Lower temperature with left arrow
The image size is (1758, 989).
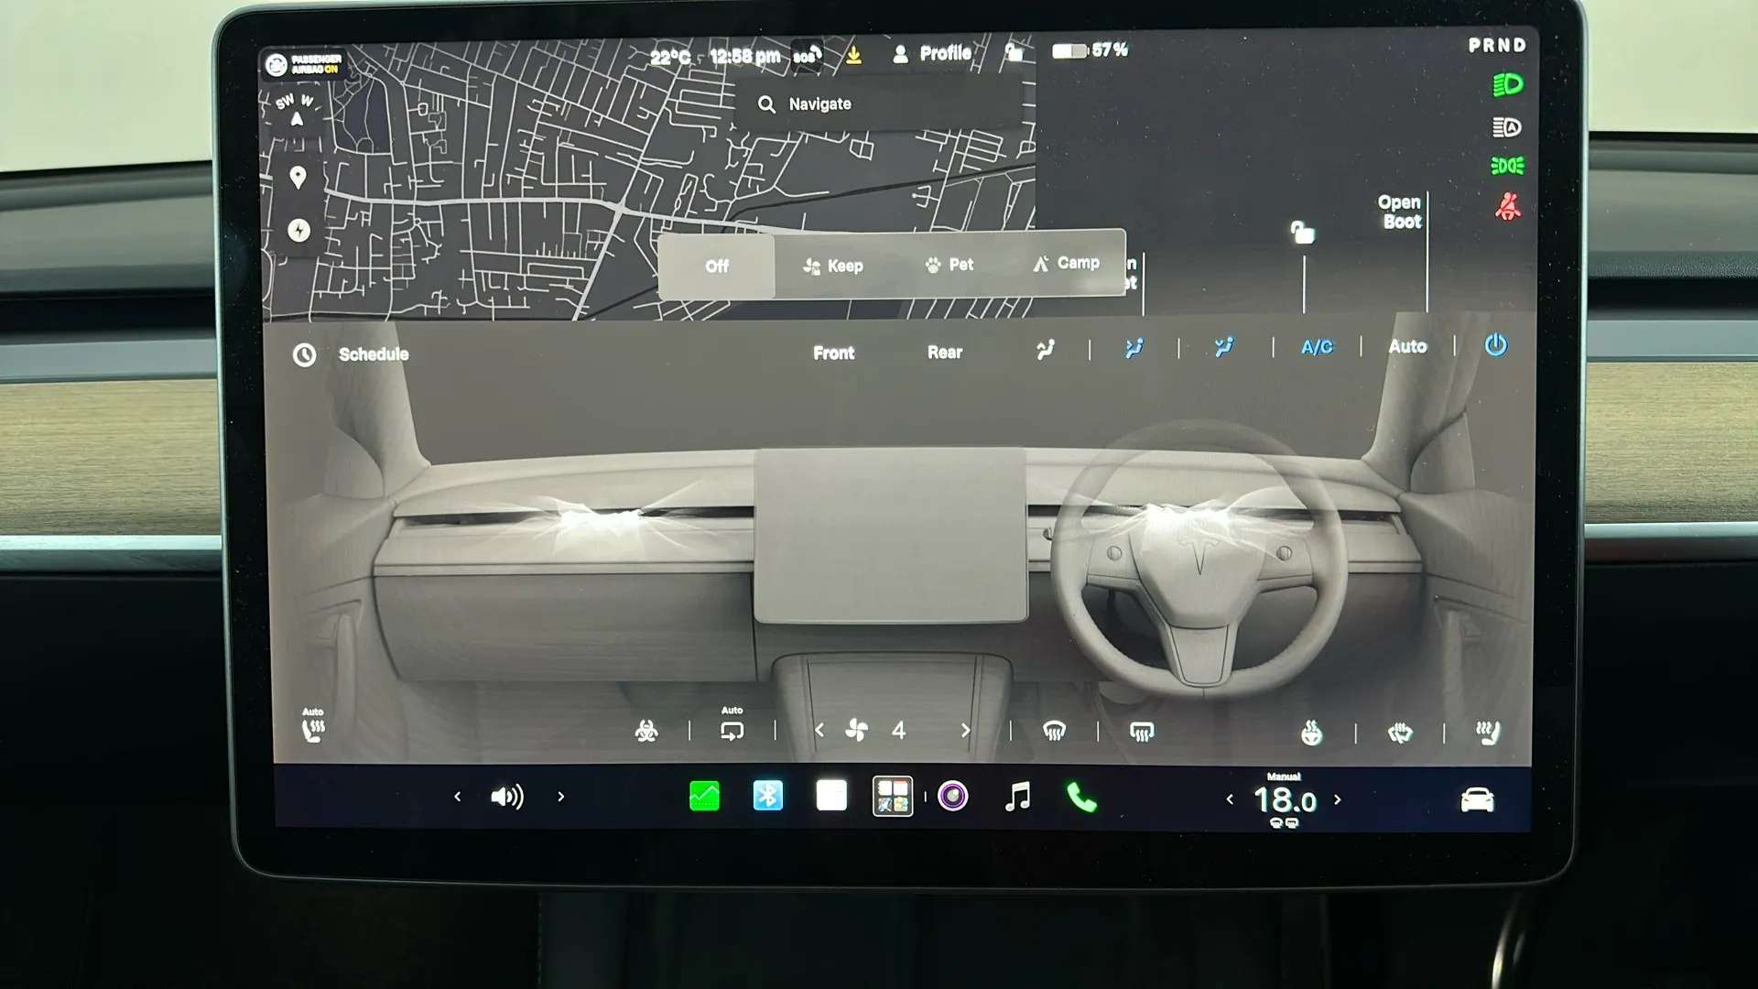pos(1230,799)
